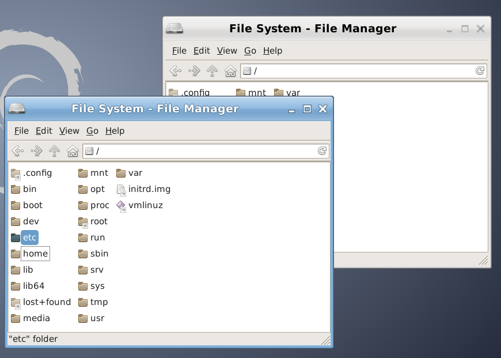
Task: Select the boot folder icon
Action: coord(16,205)
